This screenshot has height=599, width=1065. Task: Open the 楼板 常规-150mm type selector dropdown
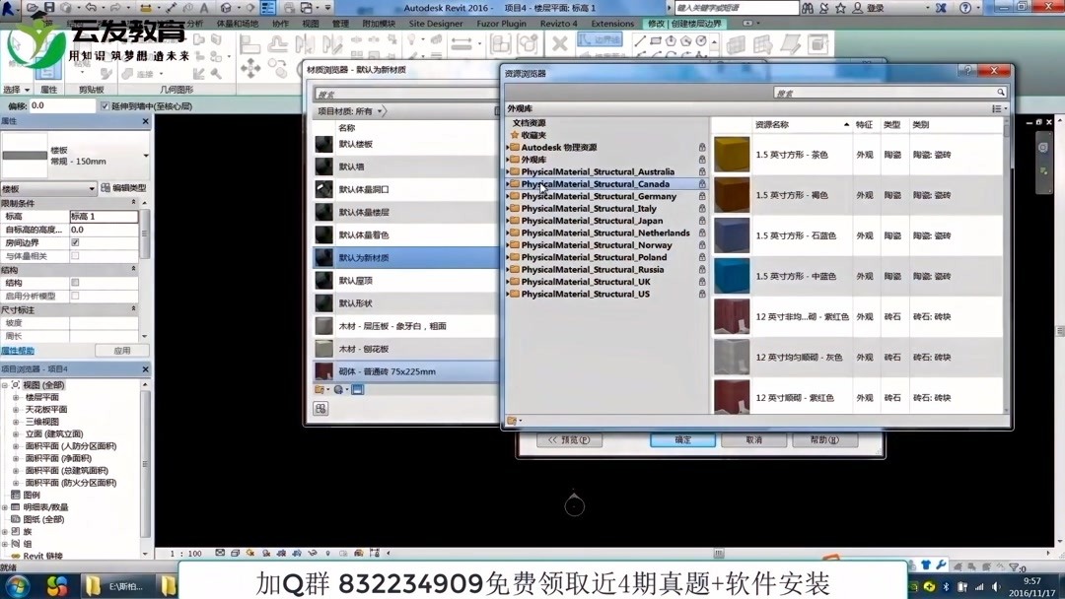coord(146,155)
